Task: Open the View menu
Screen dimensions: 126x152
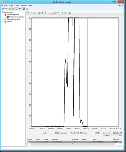Action: [17, 5]
